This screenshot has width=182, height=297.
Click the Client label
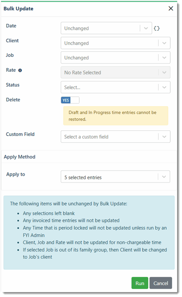pos(12,40)
